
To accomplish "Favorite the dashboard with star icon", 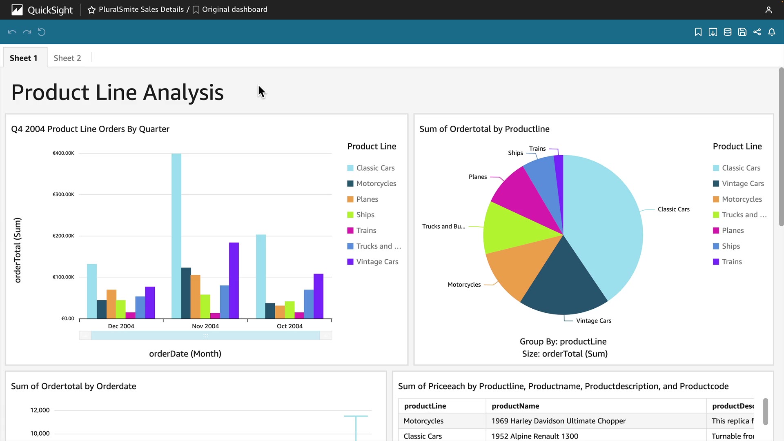I will tap(91, 10).
